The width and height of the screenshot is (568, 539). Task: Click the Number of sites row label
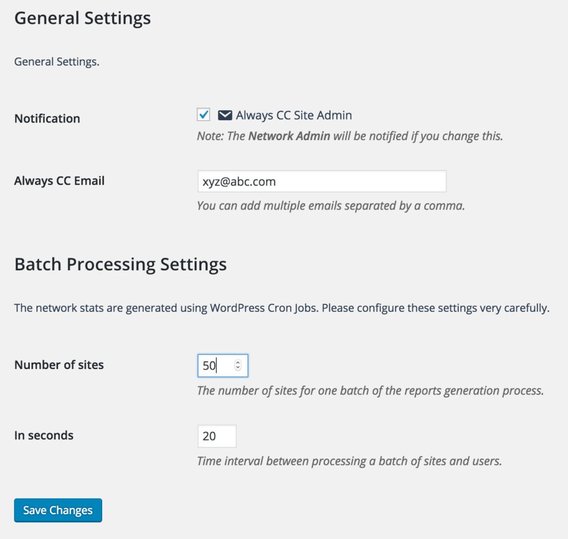tap(59, 365)
